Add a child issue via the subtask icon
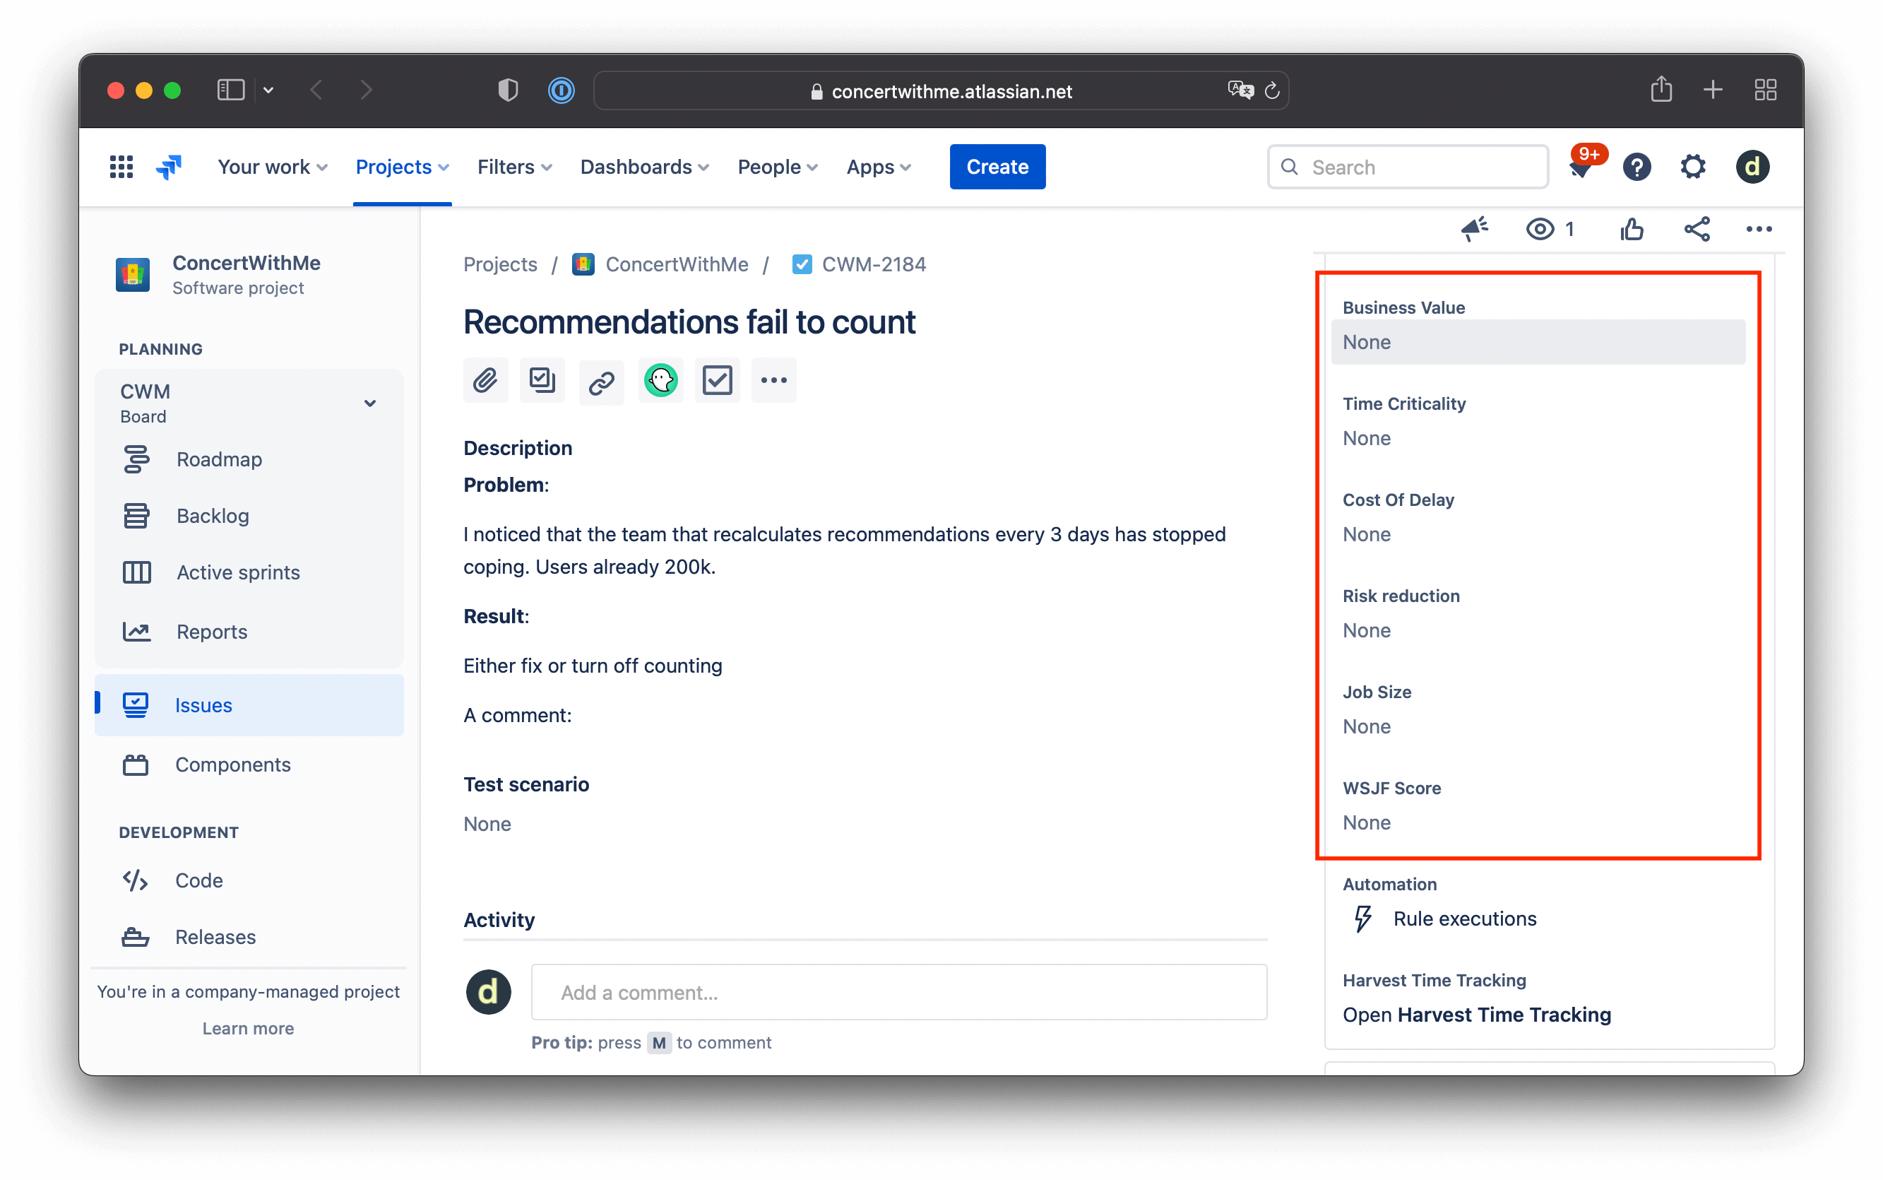This screenshot has width=1883, height=1180. (x=542, y=380)
